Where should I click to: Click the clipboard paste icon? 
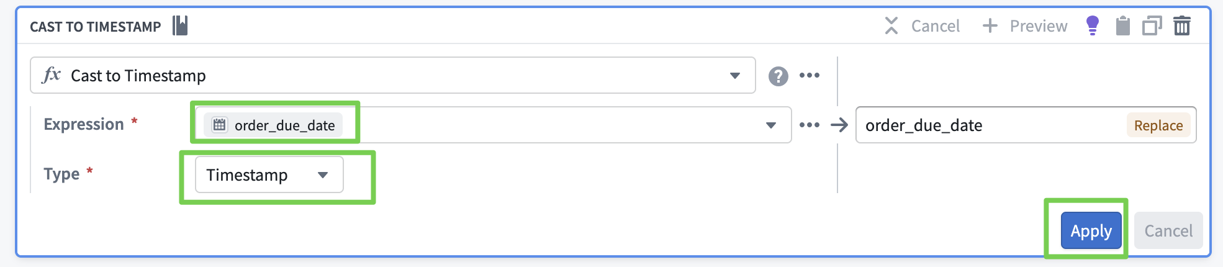pos(1122,26)
